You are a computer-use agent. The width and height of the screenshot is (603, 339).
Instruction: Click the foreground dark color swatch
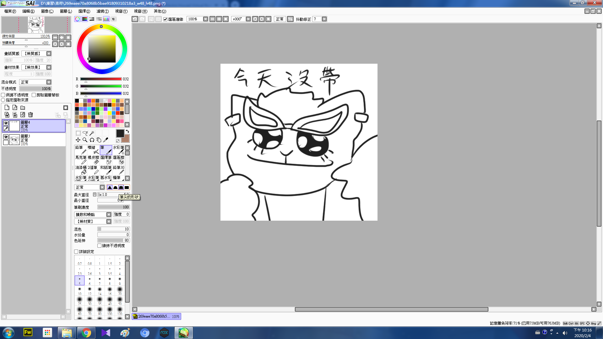(x=120, y=133)
